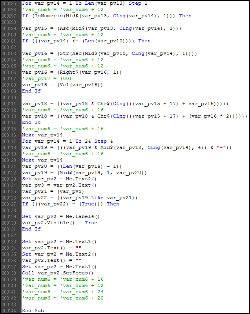Click line number 000123 beside 'Me.Text2()'

(x=9, y=179)
